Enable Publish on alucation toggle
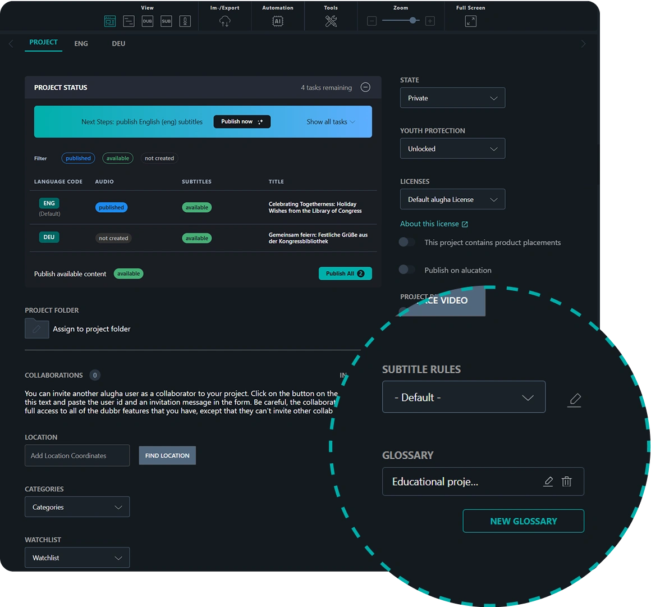The width and height of the screenshot is (651, 607). pos(407,270)
